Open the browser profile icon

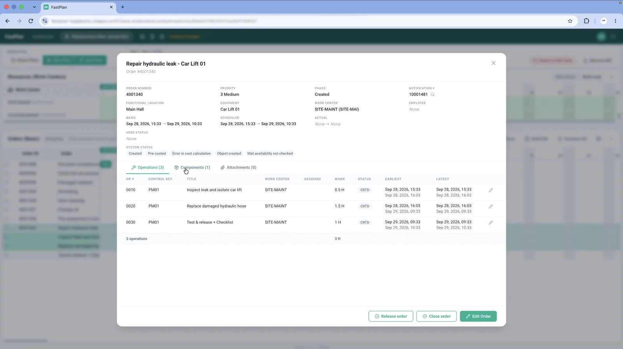click(x=604, y=21)
